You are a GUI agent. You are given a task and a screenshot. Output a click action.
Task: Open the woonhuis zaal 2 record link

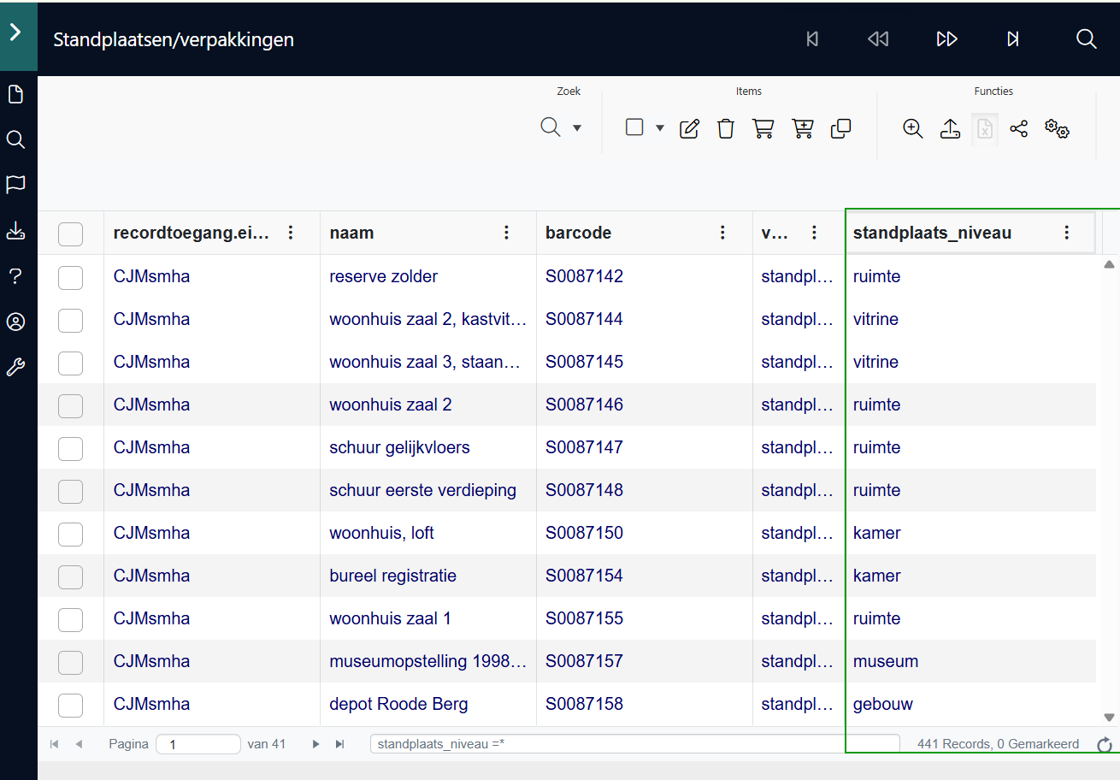coord(391,405)
